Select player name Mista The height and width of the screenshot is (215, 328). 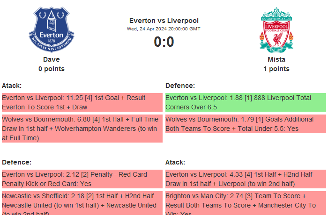pos(276,59)
